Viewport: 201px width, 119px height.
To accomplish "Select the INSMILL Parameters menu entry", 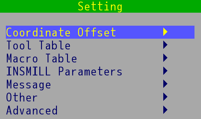I will pyautogui.click(x=100, y=71).
